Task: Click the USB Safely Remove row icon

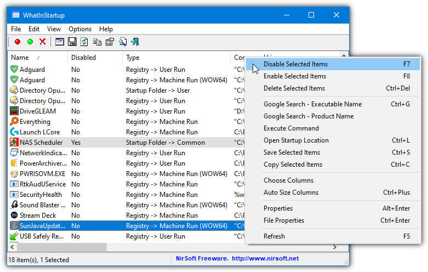Action: click(x=14, y=236)
